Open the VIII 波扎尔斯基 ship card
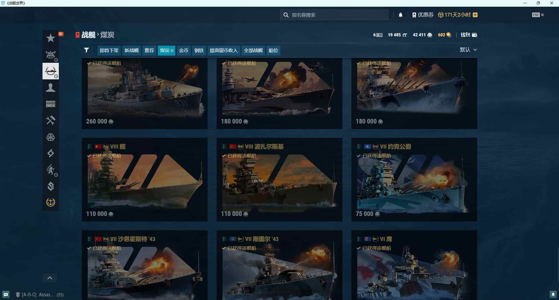Viewport: 559px width, 300px height. coord(279,180)
